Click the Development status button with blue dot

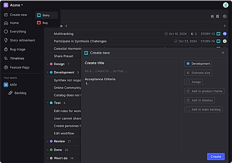[x=198, y=64]
